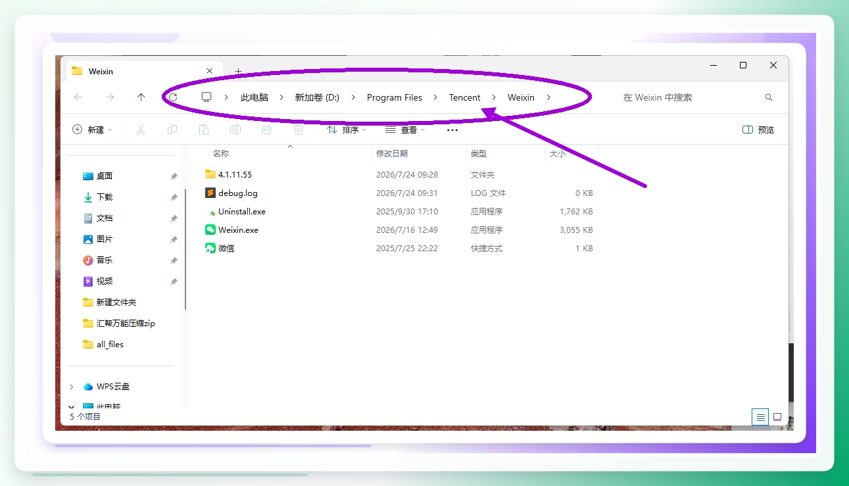Image resolution: width=849 pixels, height=486 pixels.
Task: Click the Weixin breadcrumb segment
Action: [521, 97]
